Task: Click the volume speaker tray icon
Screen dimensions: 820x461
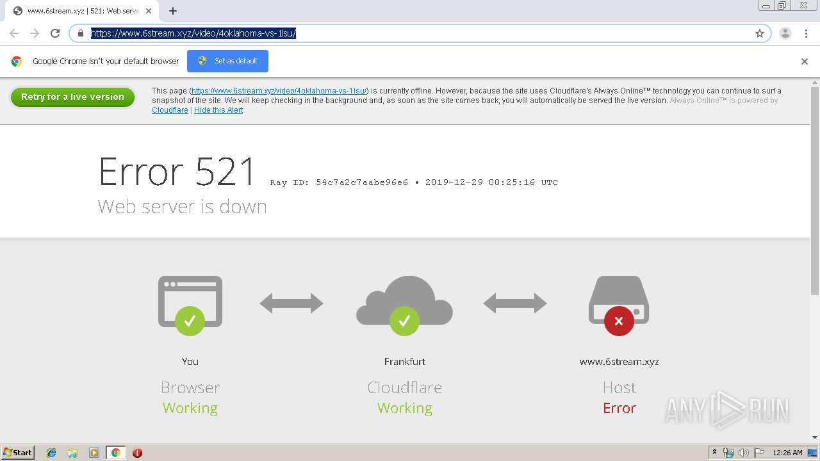Action: coord(744,453)
